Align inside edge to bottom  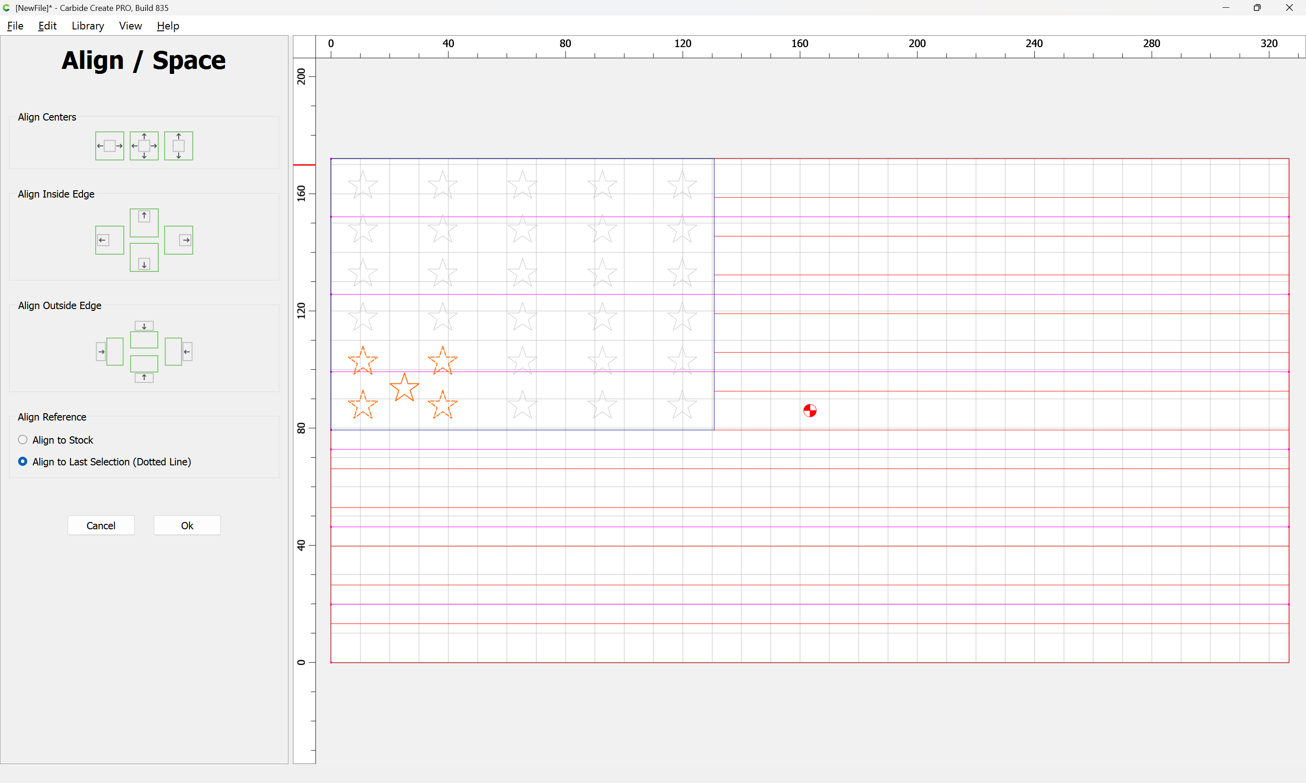coord(144,257)
